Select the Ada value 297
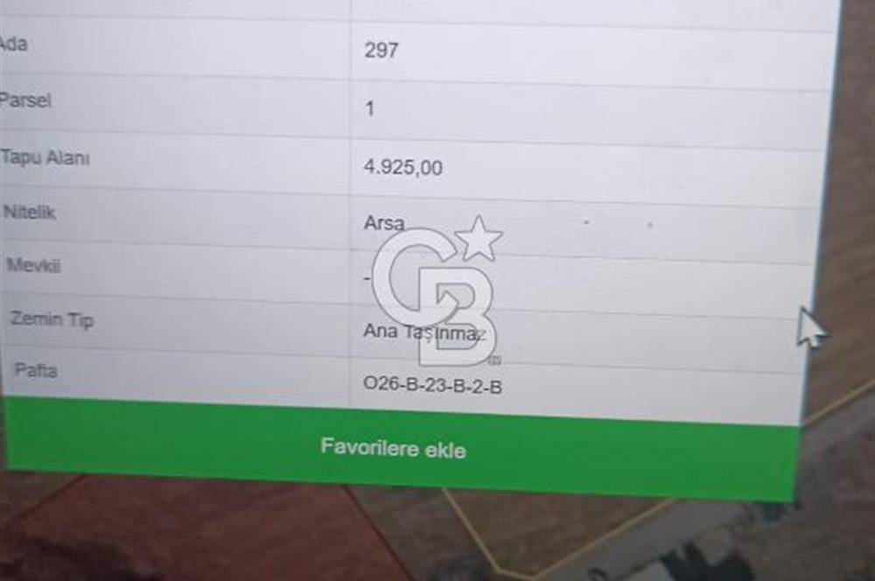Image resolution: width=875 pixels, height=581 pixels. pos(381,50)
